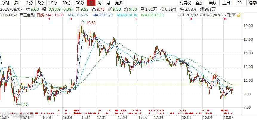The width and height of the screenshot is (257, 120).
Task: Switch to the 分时 intraday tab
Action: [x=5, y=3]
